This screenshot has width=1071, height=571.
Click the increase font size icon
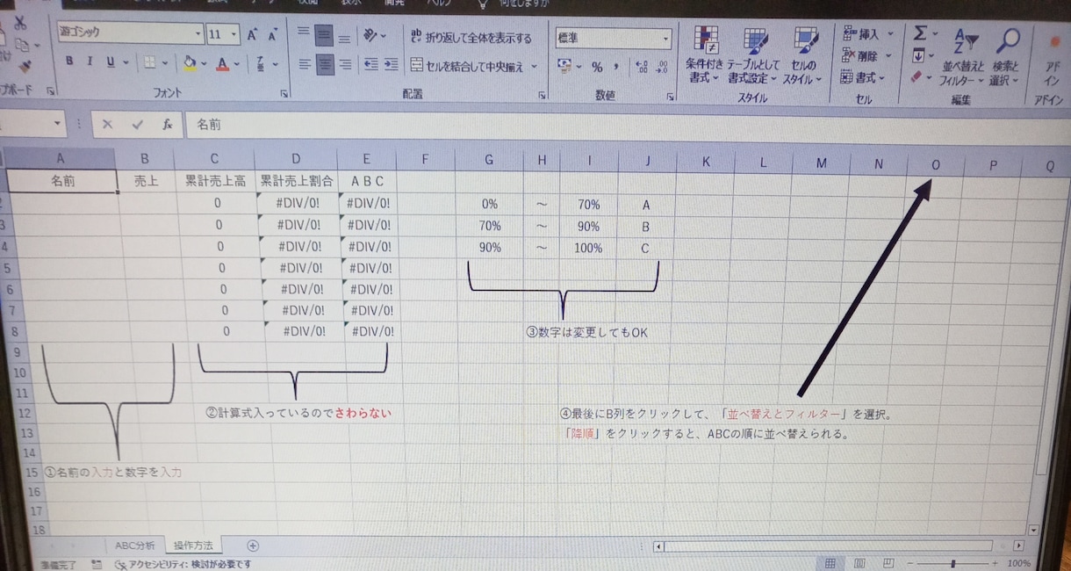click(253, 34)
